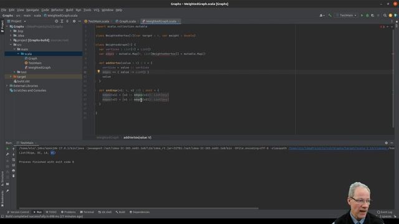Viewport: 399px width, 224px height.
Task: Open the user account icon in toolbar
Action: [322, 16]
